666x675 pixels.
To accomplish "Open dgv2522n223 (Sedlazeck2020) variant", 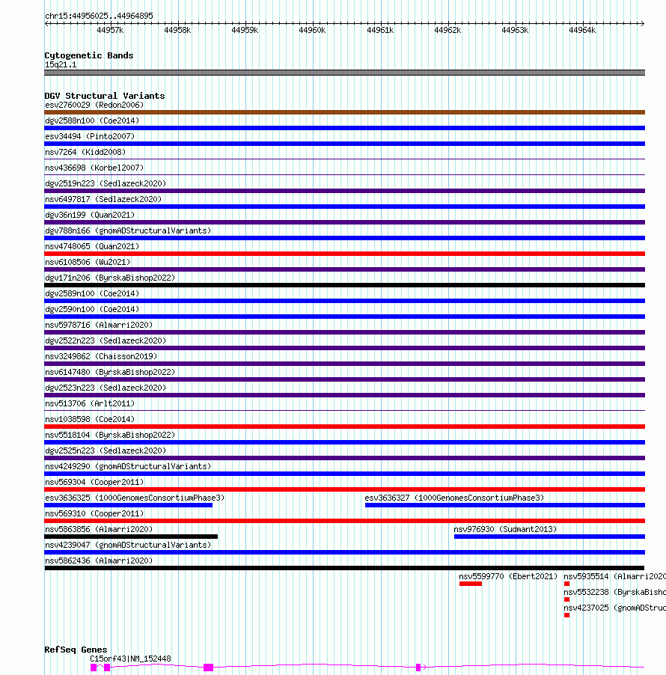I will click(x=106, y=340).
